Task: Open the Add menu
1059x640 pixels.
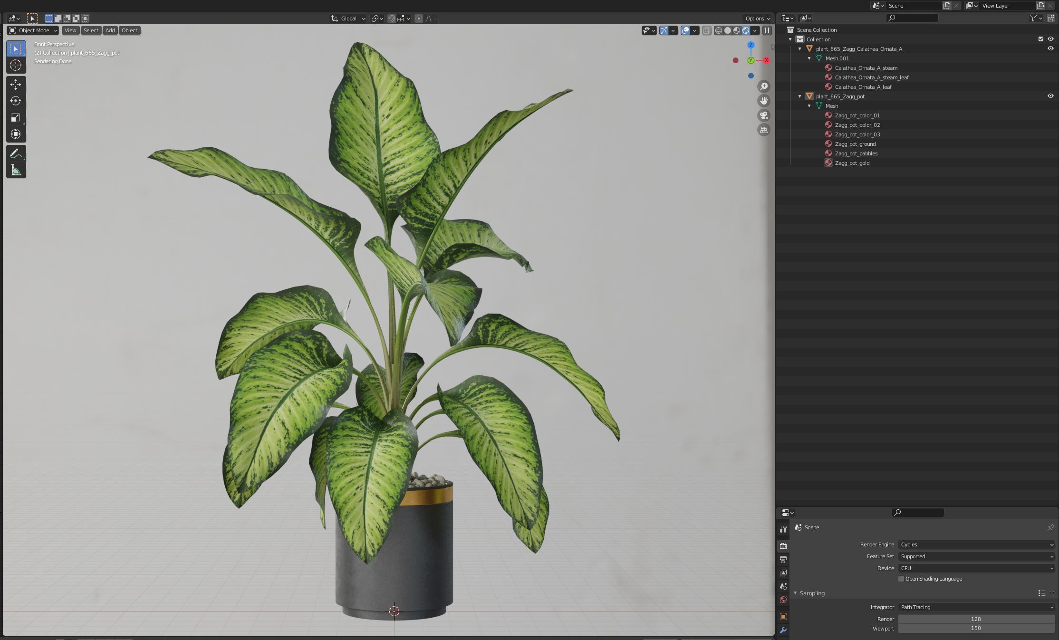Action: pyautogui.click(x=110, y=30)
